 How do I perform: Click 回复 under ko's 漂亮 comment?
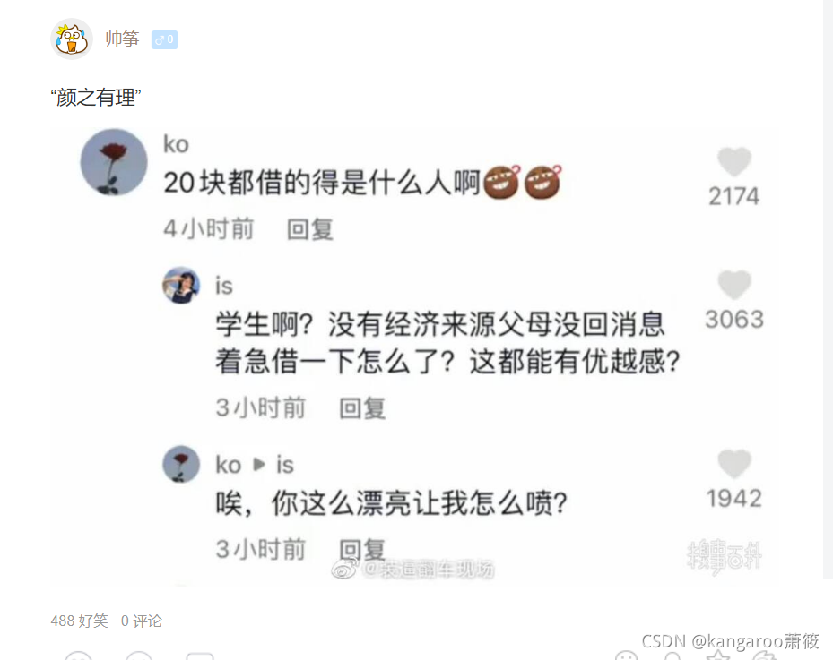(362, 550)
